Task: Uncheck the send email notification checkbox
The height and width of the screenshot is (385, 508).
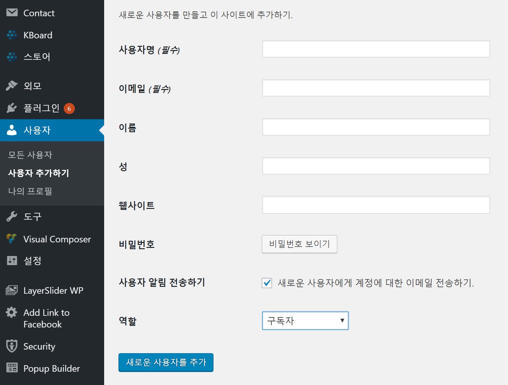Action: 267,283
